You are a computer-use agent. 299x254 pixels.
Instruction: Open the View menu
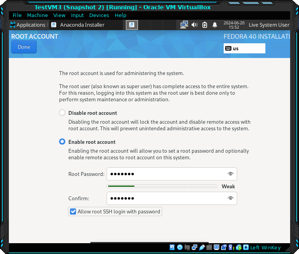[x=59, y=15]
